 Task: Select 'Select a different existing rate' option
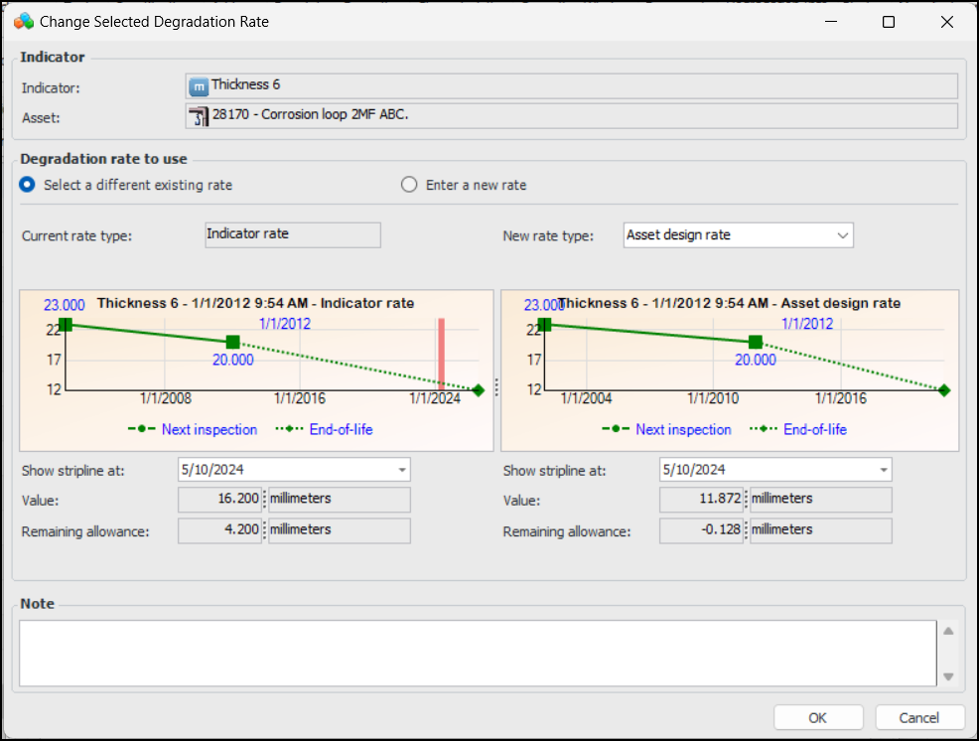[28, 185]
